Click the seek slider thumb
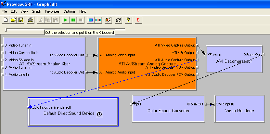 point(6,30)
